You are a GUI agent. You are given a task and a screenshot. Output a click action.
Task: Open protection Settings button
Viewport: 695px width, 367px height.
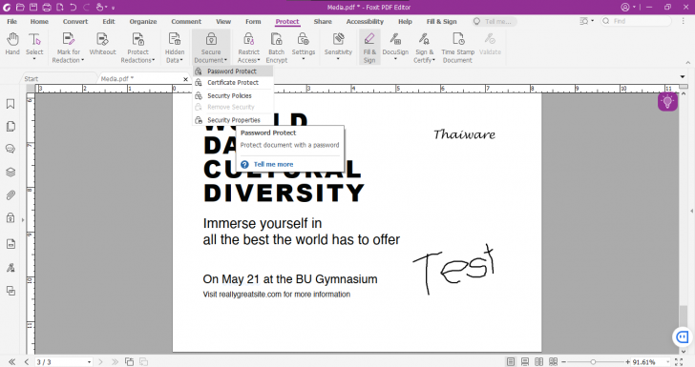point(304,46)
